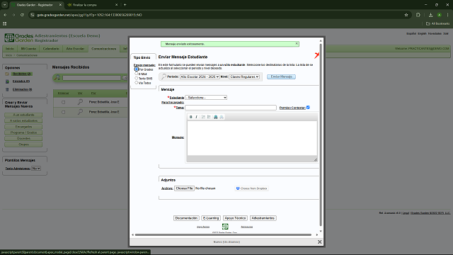
Task: Dismiss the green success notification
Action: [x=297, y=44]
